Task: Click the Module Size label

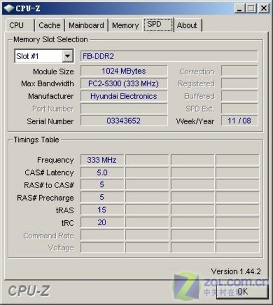Action: (x=54, y=72)
